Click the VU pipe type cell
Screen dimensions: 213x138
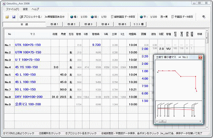pos(168,49)
